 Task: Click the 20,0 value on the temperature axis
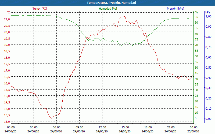coord(7,32)
